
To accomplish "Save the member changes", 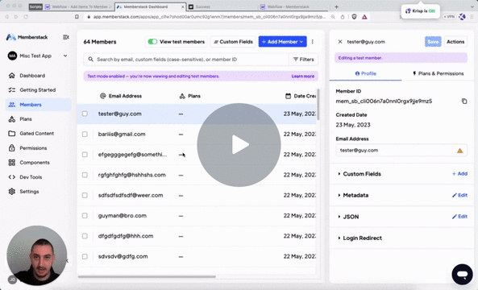I will 433,42.
